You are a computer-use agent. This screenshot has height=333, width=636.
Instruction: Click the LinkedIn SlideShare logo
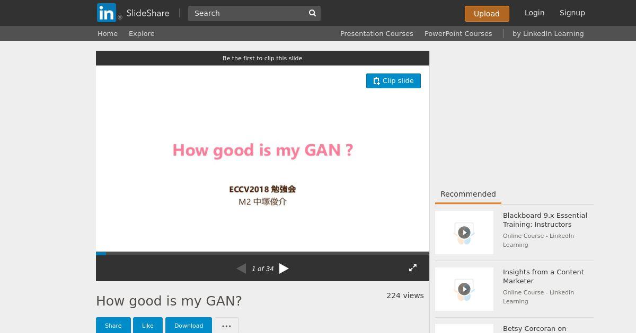[133, 13]
